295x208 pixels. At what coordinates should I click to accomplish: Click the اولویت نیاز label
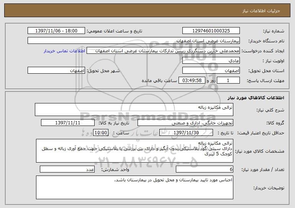pyautogui.click(x=274, y=61)
